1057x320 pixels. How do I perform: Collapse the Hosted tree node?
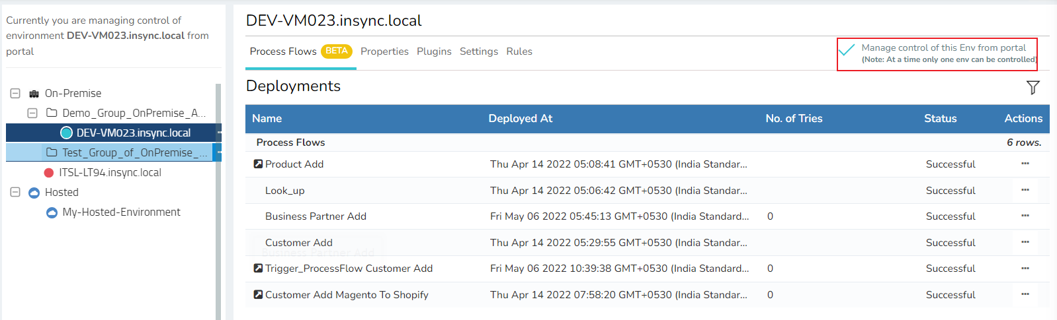pyautogui.click(x=15, y=193)
